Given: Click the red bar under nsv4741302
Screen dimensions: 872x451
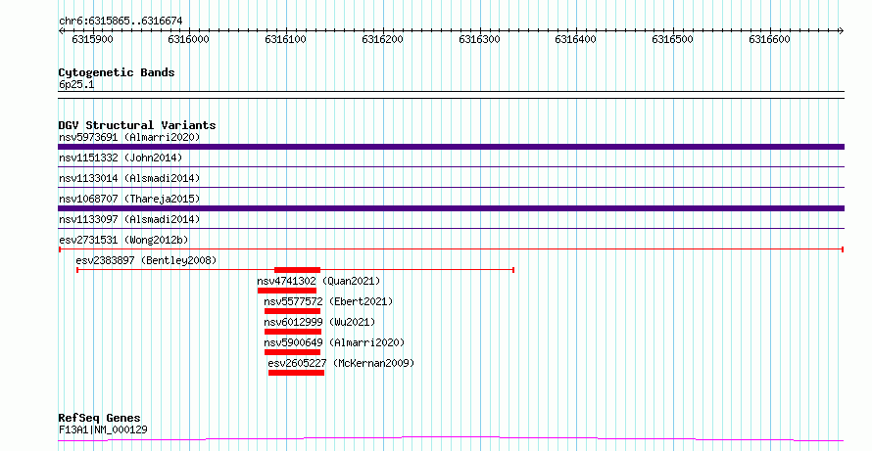Looking at the screenshot, I should 287,291.
